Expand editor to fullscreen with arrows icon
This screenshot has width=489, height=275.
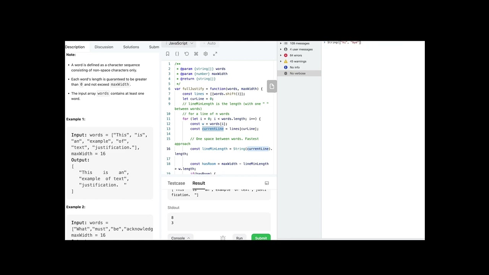(x=215, y=54)
